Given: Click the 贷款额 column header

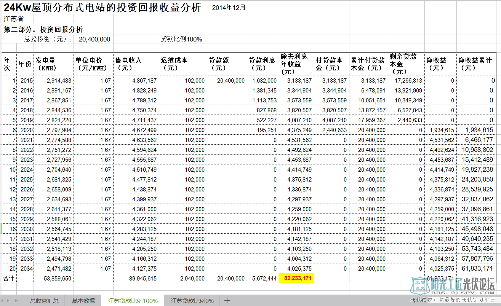Looking at the screenshot, I should pos(227,64).
